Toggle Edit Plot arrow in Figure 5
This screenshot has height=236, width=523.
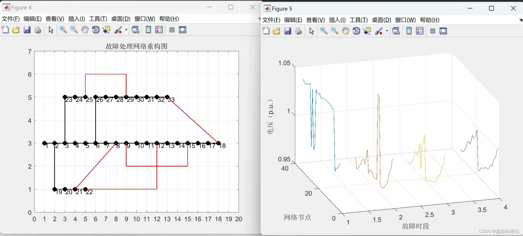tap(312, 31)
